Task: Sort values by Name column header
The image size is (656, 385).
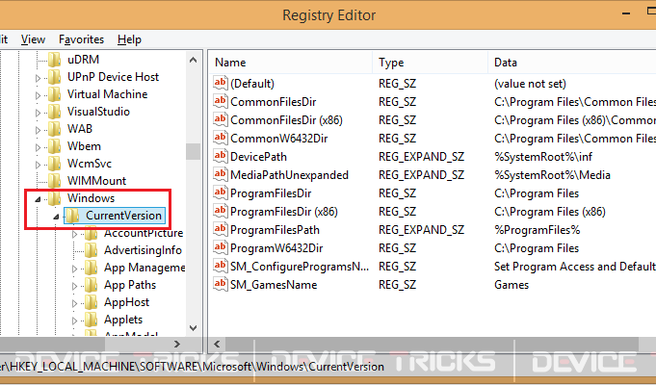Action: 290,63
